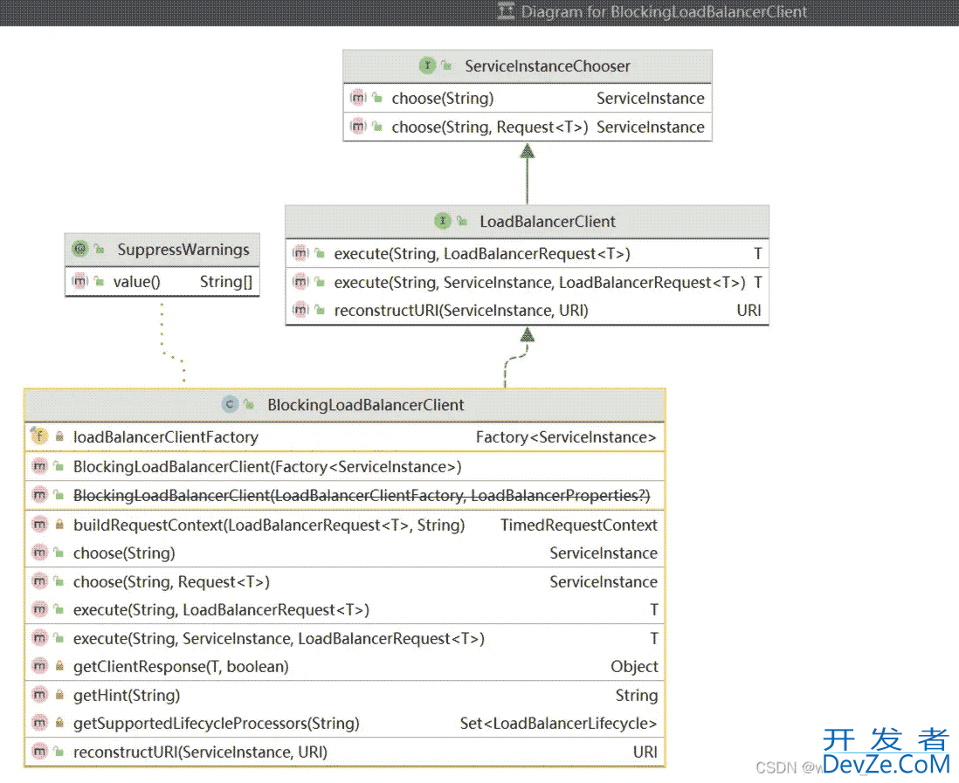This screenshot has height=783, width=959.
Task: Click method icon of three-argument execute in BlockingLoadBalancerClient
Action: (x=39, y=637)
